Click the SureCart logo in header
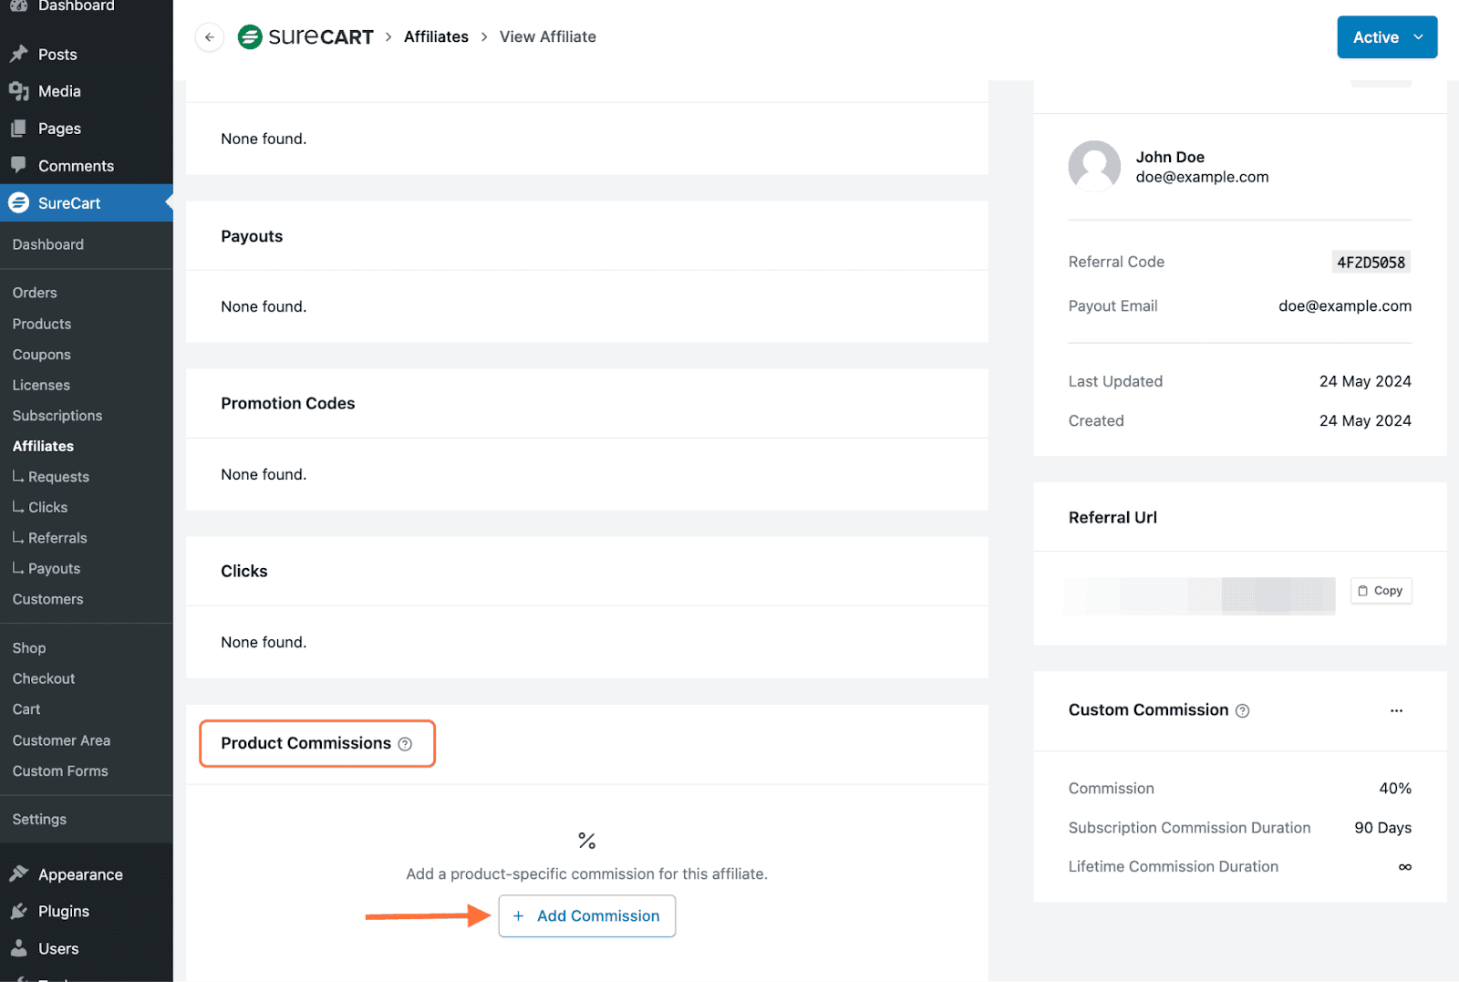1459x982 pixels. 305,37
